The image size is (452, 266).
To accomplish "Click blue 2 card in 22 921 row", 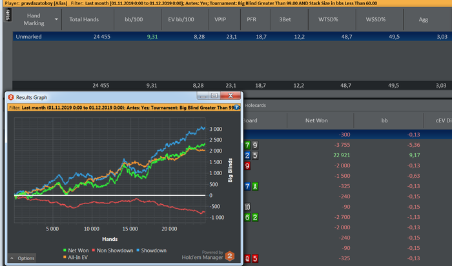I will pos(247,156).
